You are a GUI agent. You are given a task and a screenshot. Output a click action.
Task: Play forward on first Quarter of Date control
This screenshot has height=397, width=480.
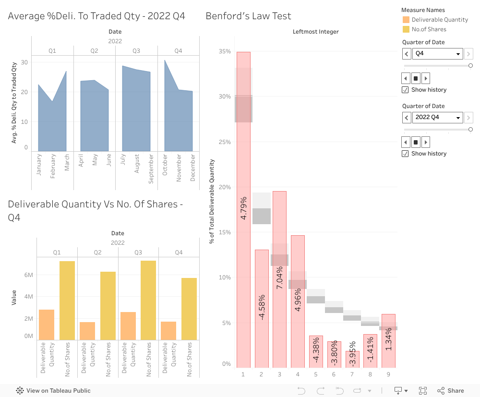pyautogui.click(x=426, y=78)
